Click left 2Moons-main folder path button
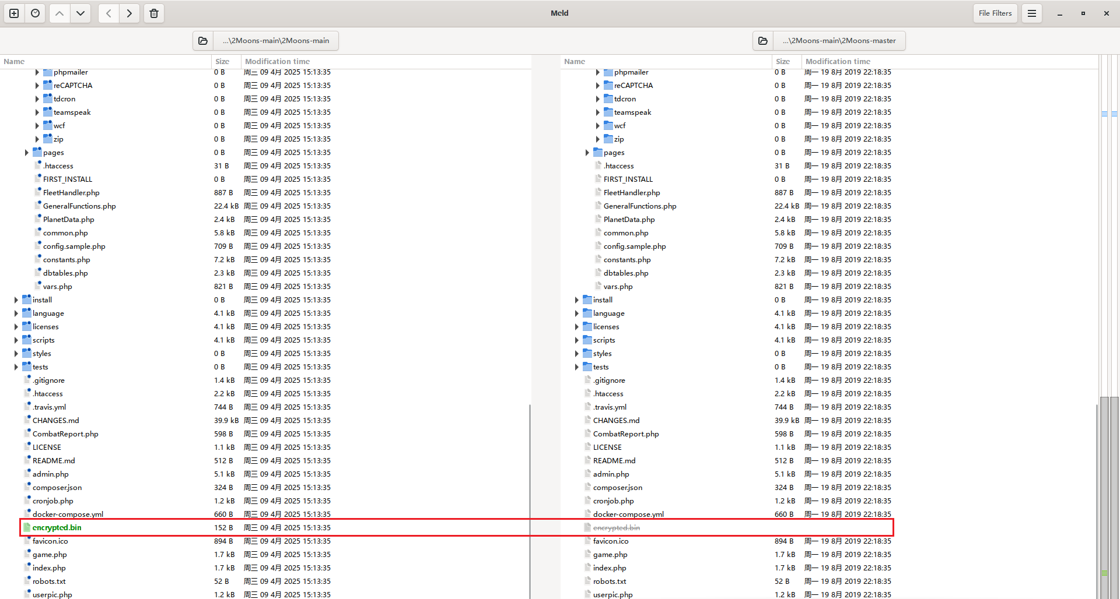Image resolution: width=1120 pixels, height=599 pixels. 275,41
